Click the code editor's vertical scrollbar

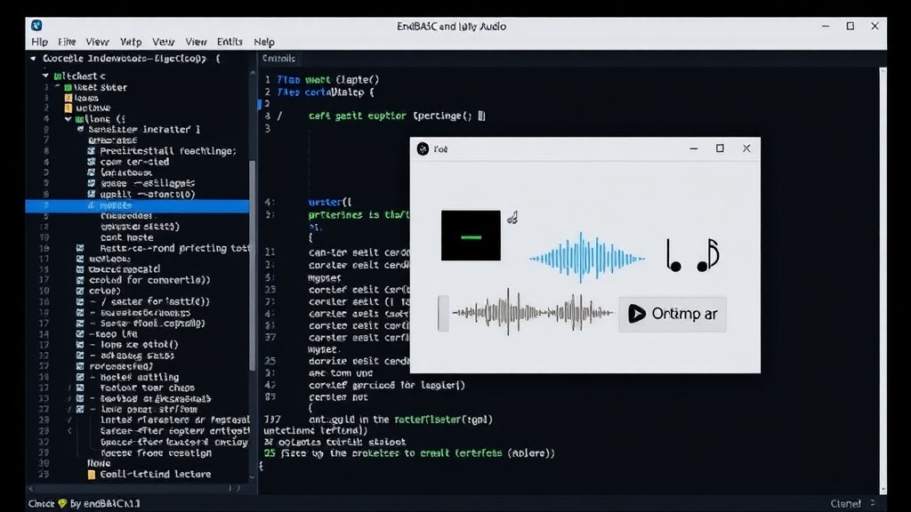[x=883, y=280]
